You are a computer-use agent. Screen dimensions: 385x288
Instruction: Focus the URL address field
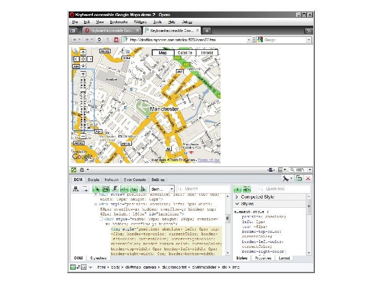[x=187, y=40]
